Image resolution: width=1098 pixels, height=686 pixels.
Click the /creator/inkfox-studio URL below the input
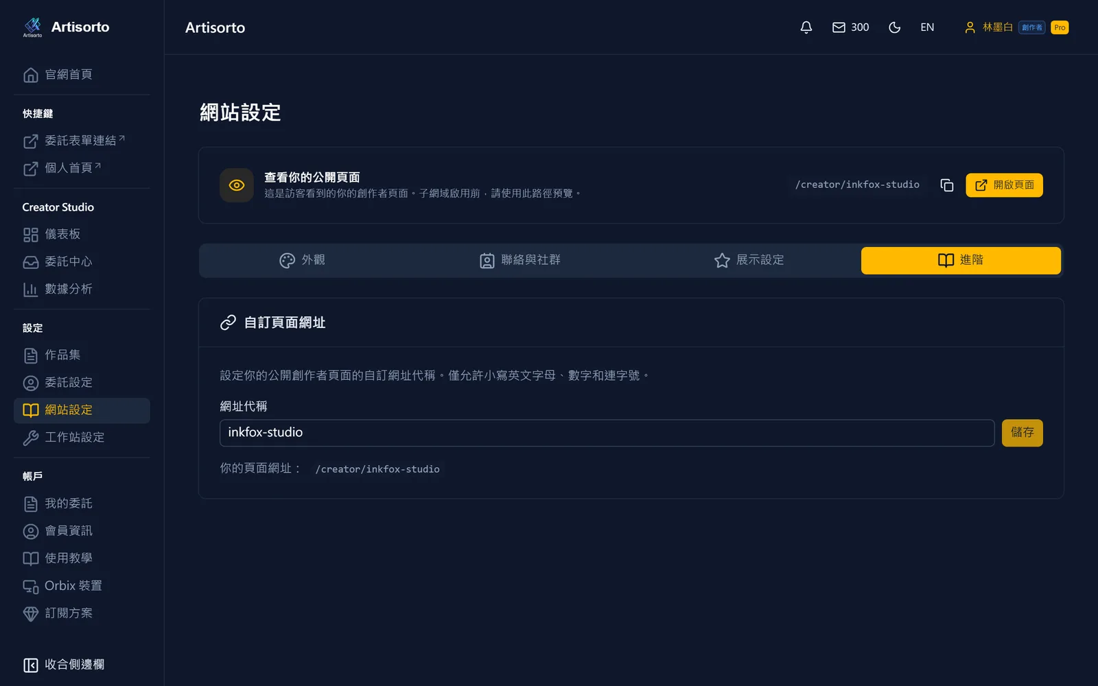[377, 469]
